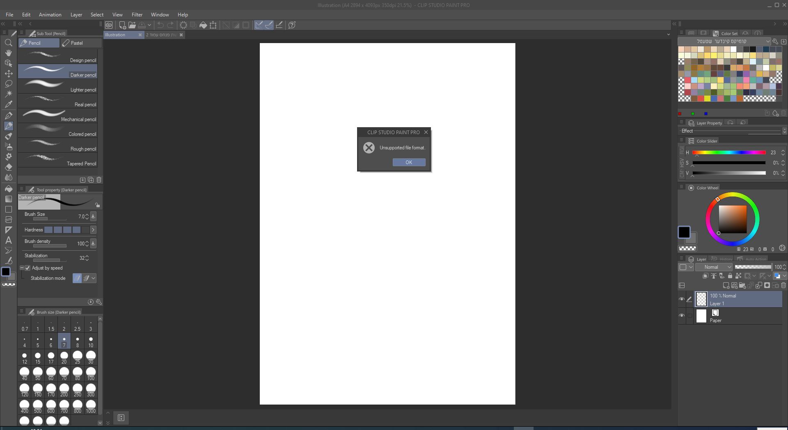Expand the Stabilization mode dropdown arrow
This screenshot has height=430, width=788.
point(94,278)
